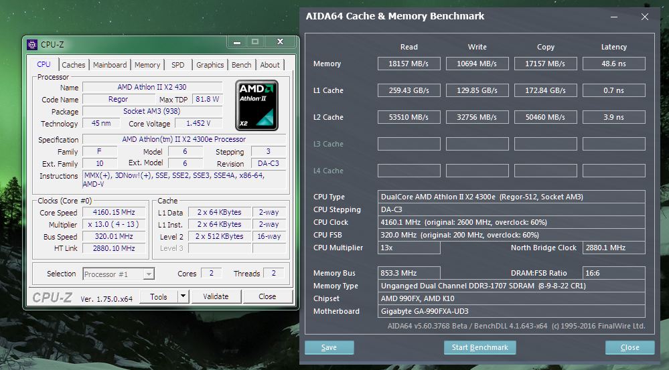This screenshot has width=669, height=370.
Task: Click the North Bridge Clock 2880.1 MHz field
Action: point(613,248)
